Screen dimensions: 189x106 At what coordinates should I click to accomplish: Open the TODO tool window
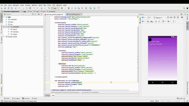(7, 98)
